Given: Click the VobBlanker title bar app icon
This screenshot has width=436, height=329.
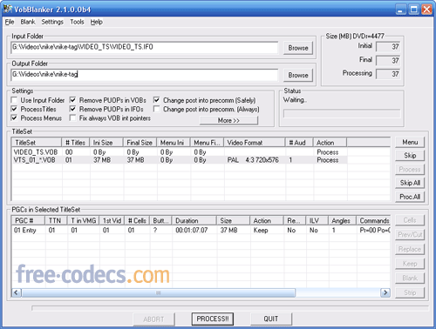Looking at the screenshot, I should pyautogui.click(x=8, y=9).
